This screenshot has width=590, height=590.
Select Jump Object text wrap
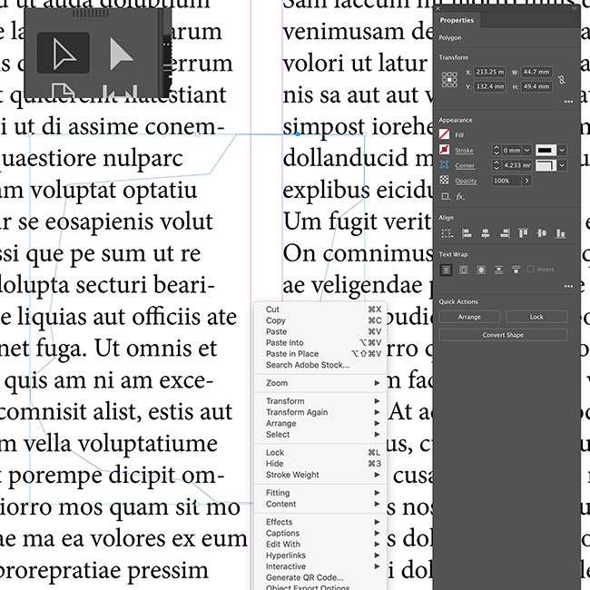click(499, 270)
